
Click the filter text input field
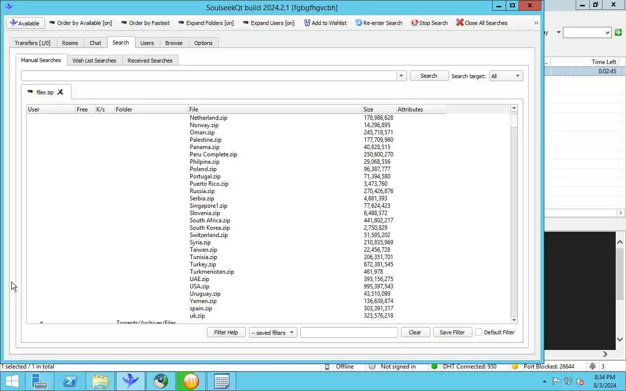[349, 332]
